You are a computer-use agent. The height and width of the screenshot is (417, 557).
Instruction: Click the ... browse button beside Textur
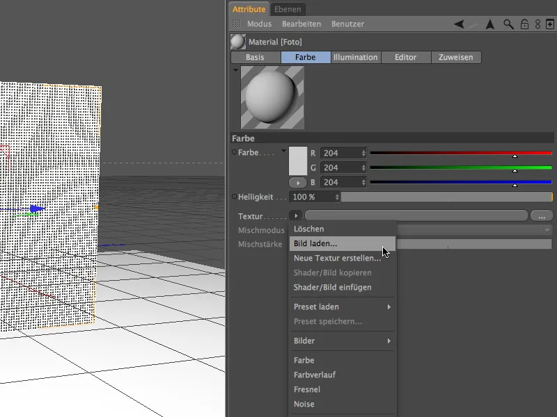[543, 215]
